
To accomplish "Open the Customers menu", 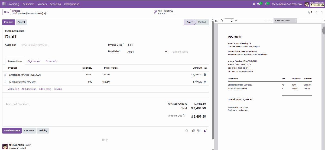I will tap(28, 4).
